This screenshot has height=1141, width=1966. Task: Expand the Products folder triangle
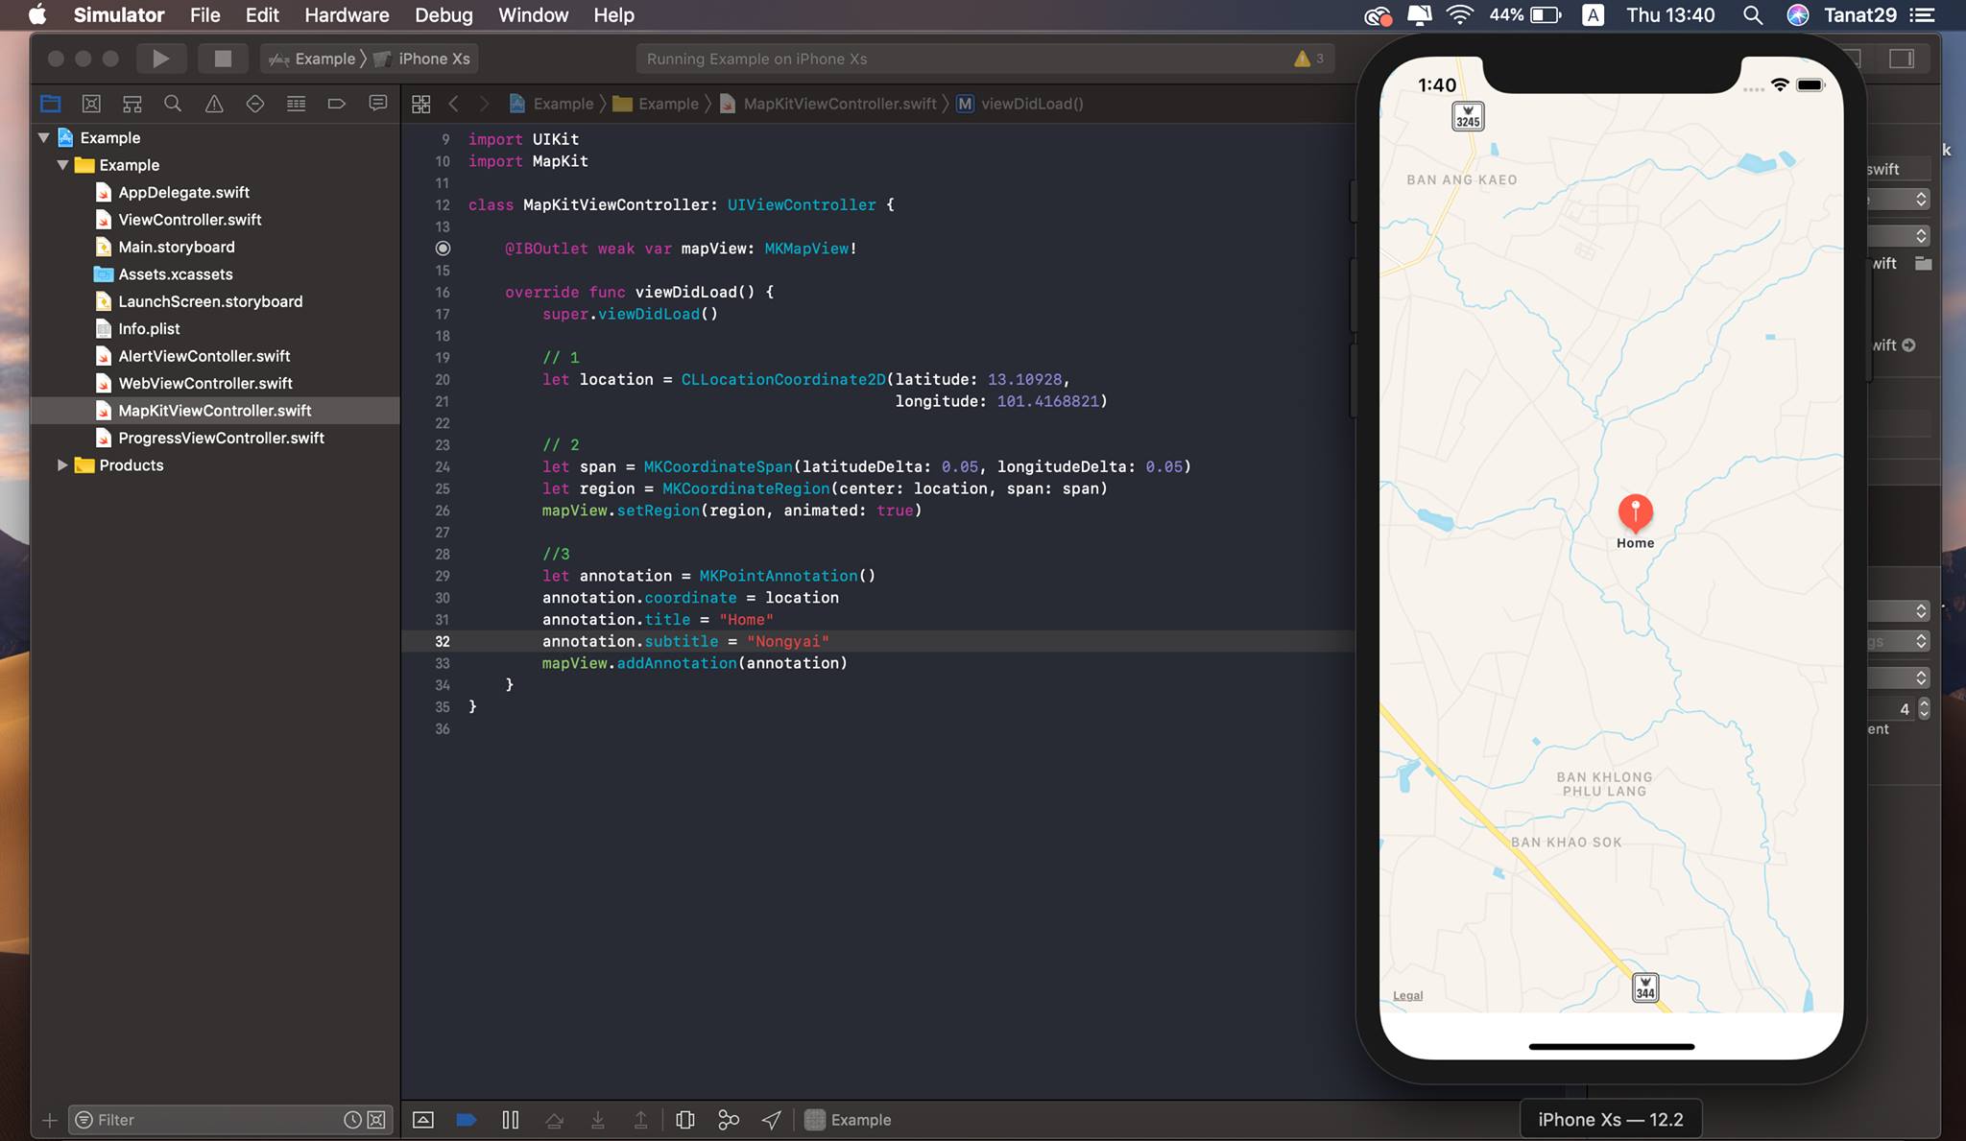tap(62, 465)
